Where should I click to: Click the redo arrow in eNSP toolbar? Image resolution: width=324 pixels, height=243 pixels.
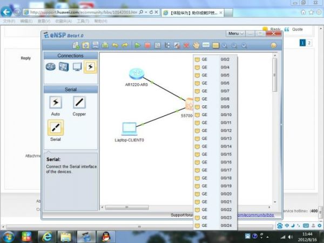coord(125,45)
